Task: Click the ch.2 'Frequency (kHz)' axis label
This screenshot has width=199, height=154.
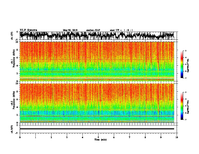Action: pyautogui.click(x=14, y=100)
